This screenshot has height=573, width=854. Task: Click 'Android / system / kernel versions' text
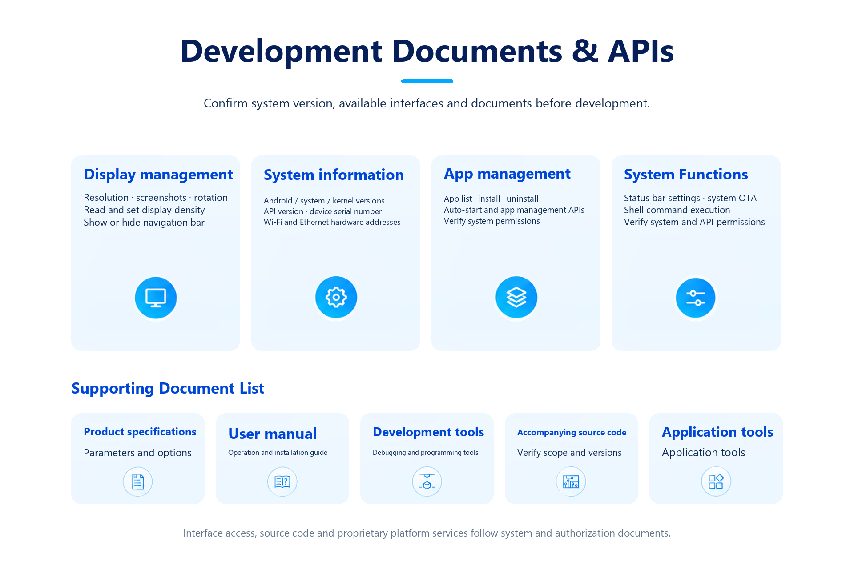324,201
